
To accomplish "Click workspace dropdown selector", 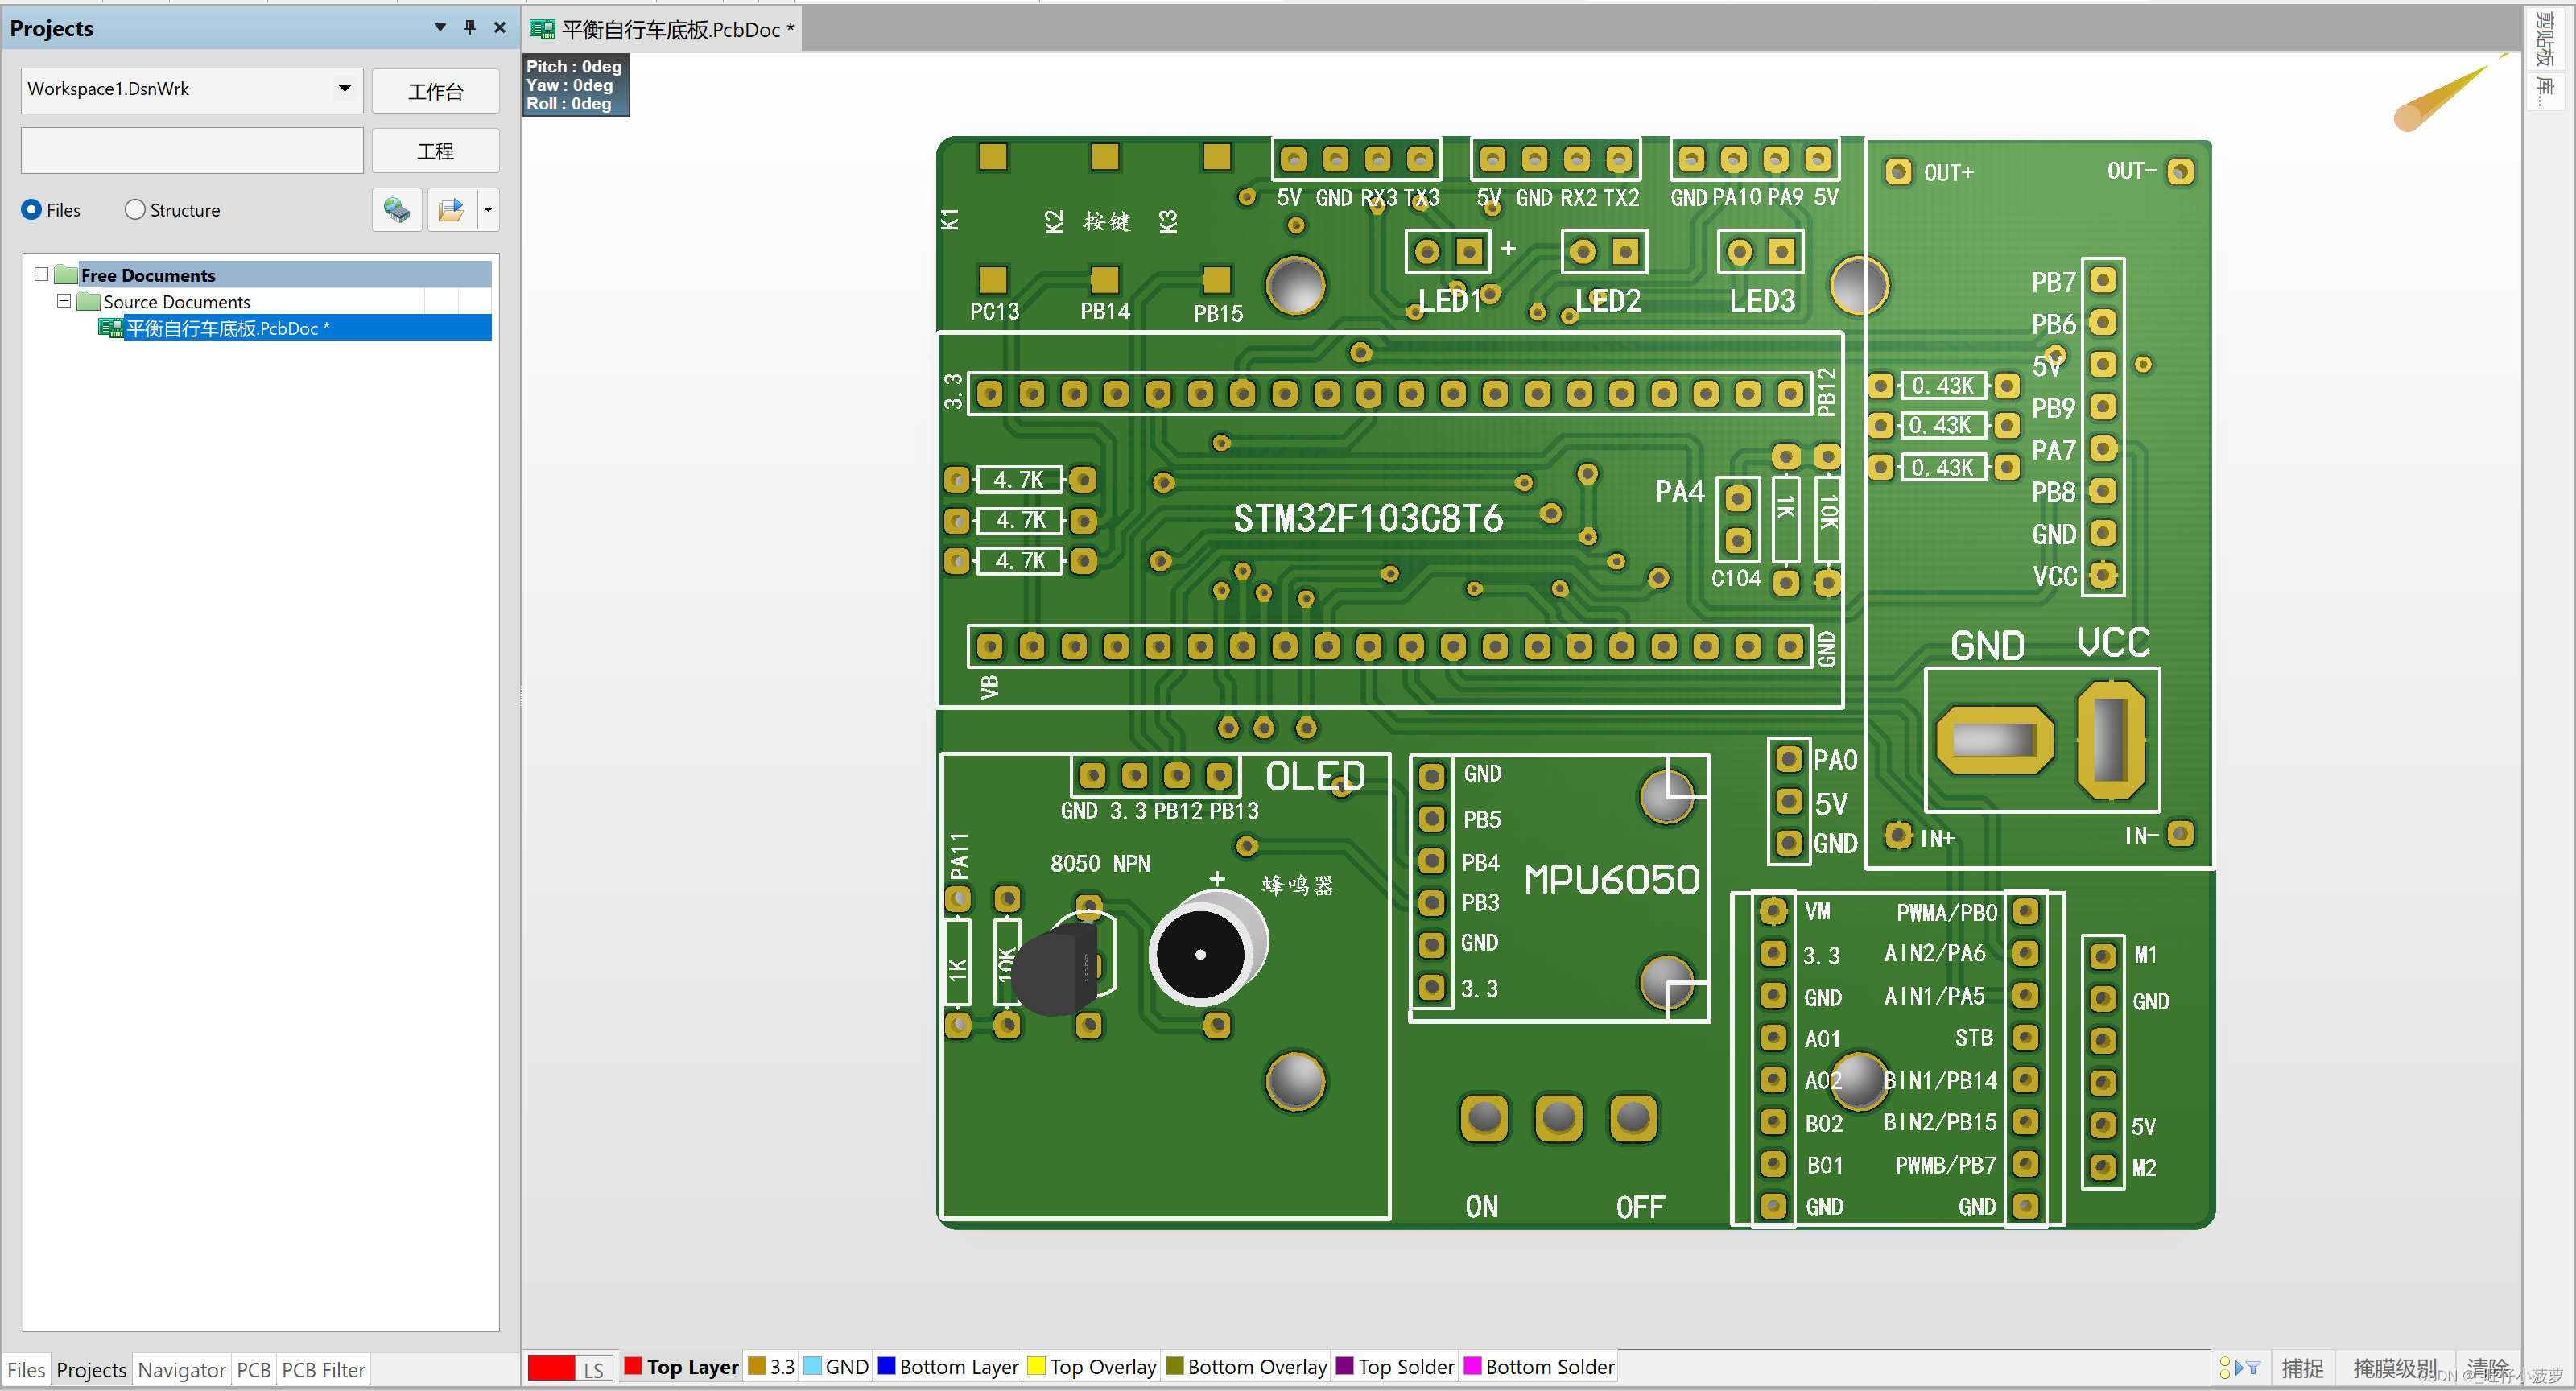I will click(x=185, y=91).
